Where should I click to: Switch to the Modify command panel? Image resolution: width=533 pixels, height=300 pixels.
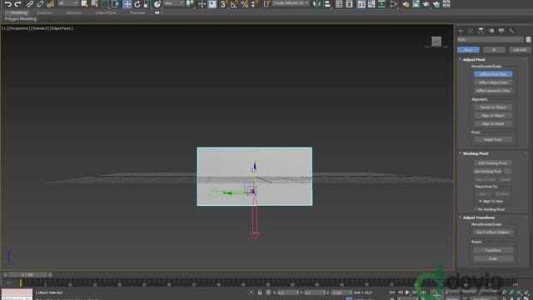(471, 31)
